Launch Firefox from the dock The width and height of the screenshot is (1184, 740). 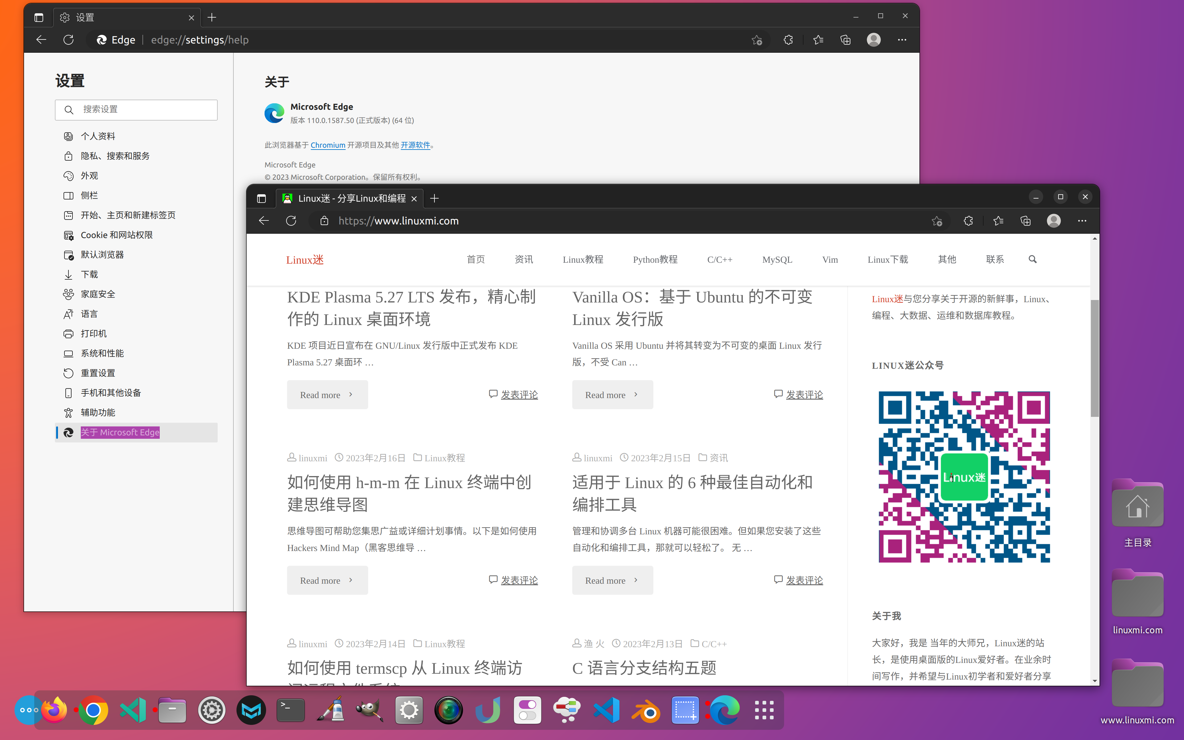54,710
